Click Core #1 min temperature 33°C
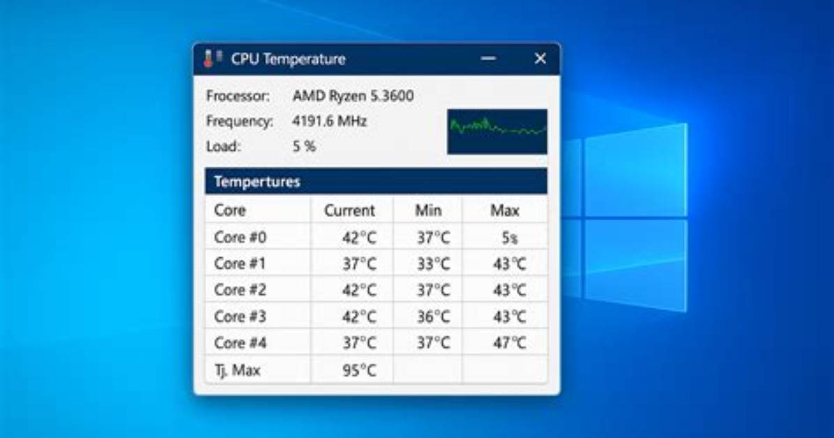834x438 pixels. coord(433,264)
